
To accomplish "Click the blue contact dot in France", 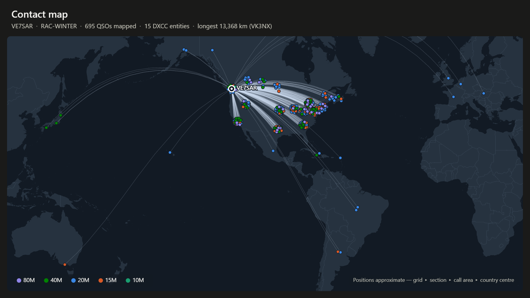I will [x=453, y=97].
